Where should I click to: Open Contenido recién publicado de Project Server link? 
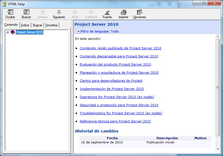point(121,48)
